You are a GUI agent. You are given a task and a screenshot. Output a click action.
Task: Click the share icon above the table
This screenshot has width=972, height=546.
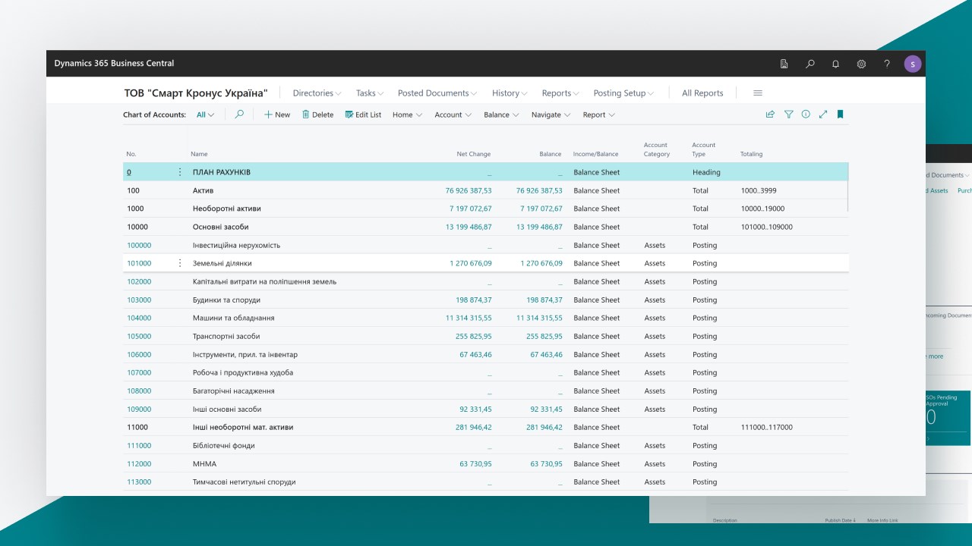click(x=770, y=115)
